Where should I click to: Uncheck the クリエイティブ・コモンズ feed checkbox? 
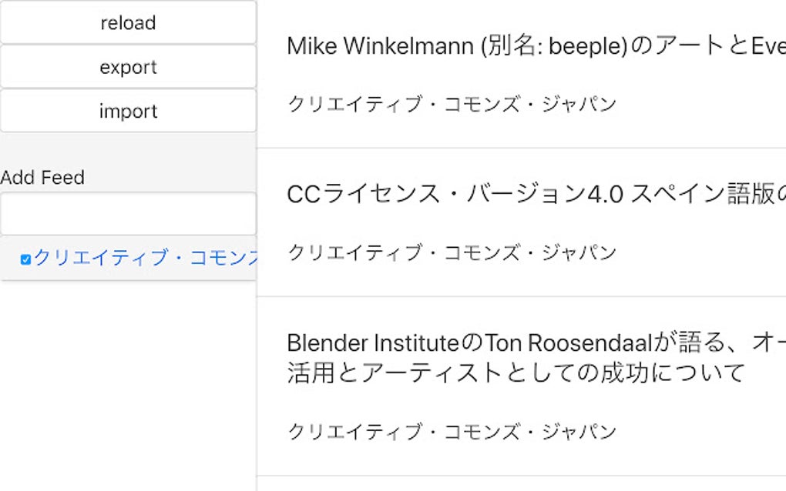[x=25, y=259]
